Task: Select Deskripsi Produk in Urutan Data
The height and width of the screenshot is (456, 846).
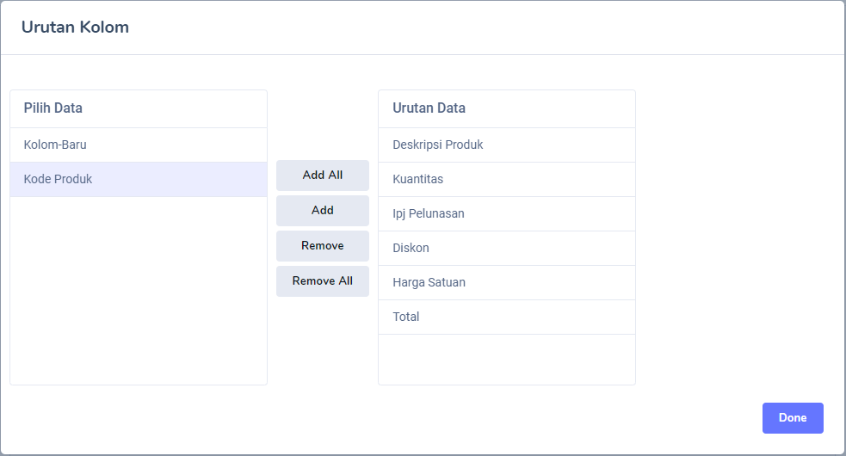Action: [506, 145]
